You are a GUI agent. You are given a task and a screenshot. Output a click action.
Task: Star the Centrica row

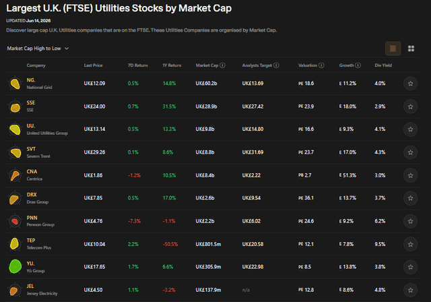410,175
